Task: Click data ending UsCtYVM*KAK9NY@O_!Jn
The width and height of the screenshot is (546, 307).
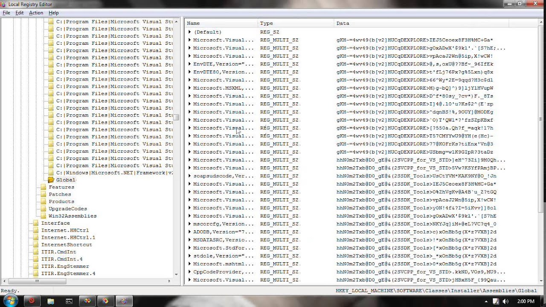Action: (x=416, y=176)
